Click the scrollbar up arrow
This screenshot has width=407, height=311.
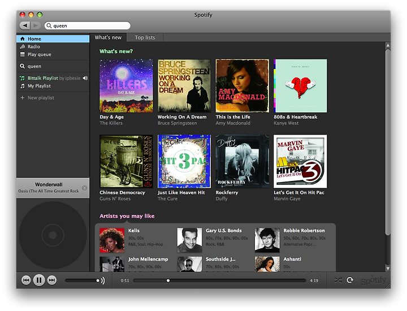(x=388, y=45)
